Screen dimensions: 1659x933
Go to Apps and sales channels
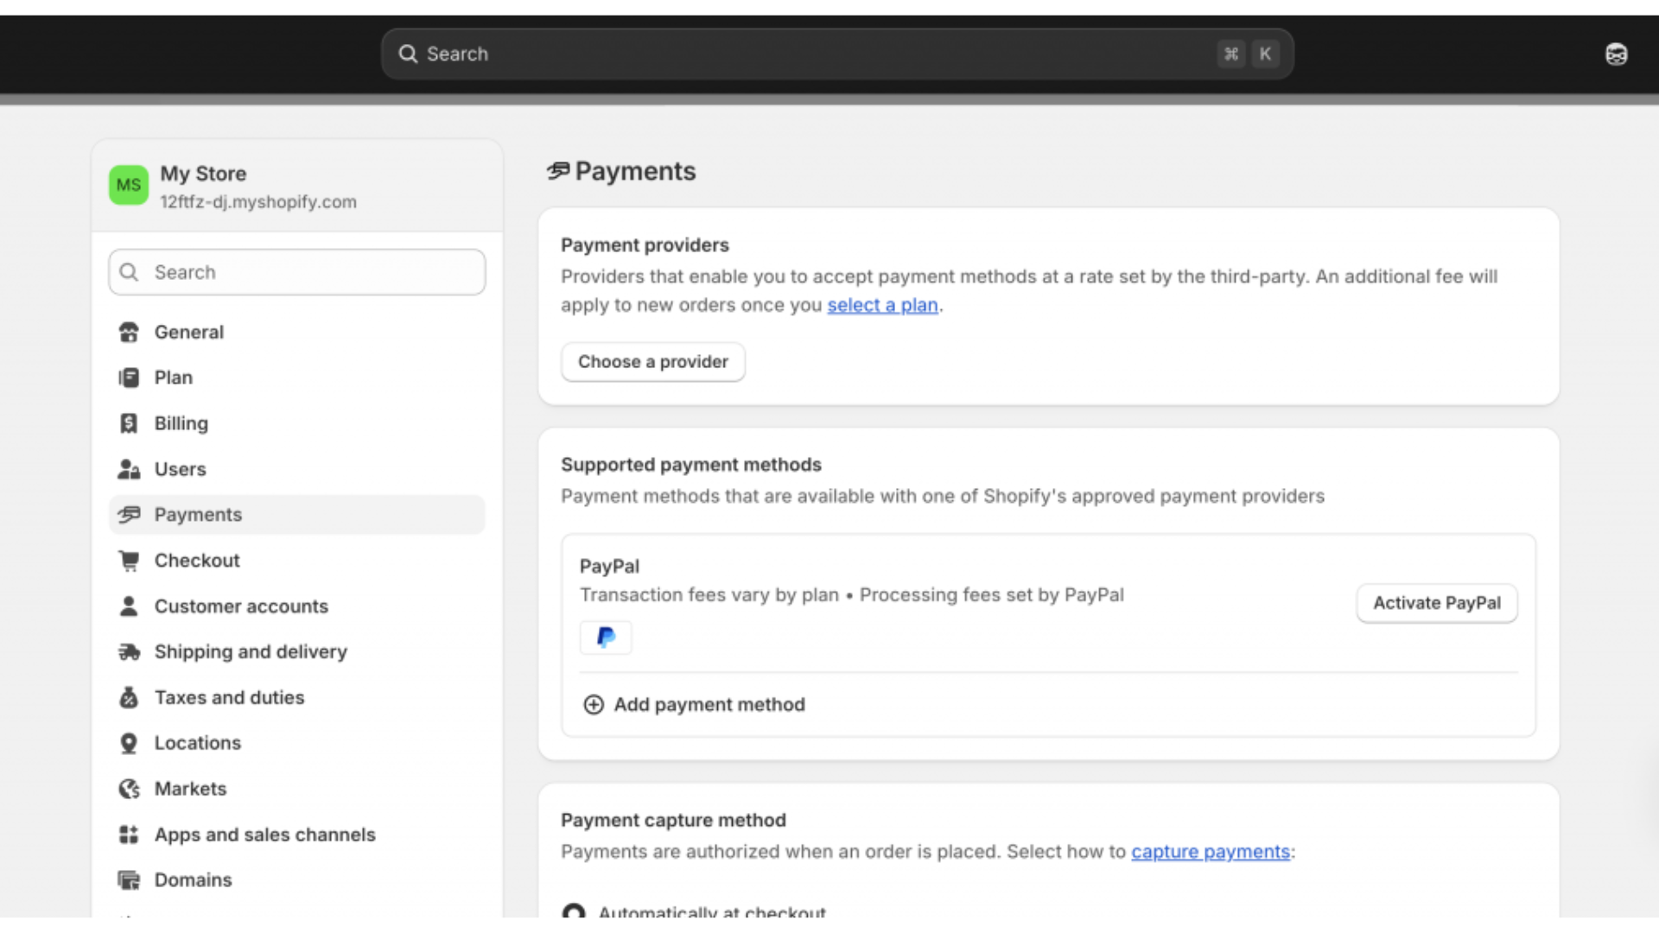pyautogui.click(x=264, y=835)
